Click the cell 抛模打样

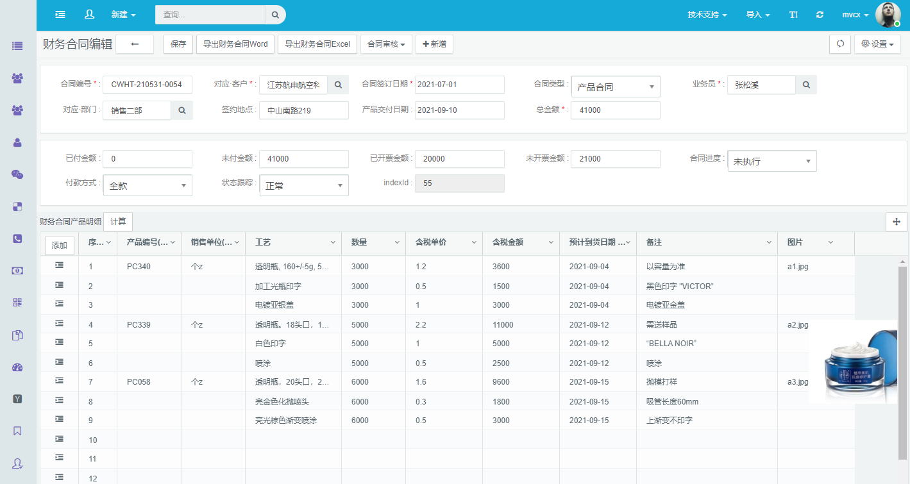pyautogui.click(x=707, y=382)
